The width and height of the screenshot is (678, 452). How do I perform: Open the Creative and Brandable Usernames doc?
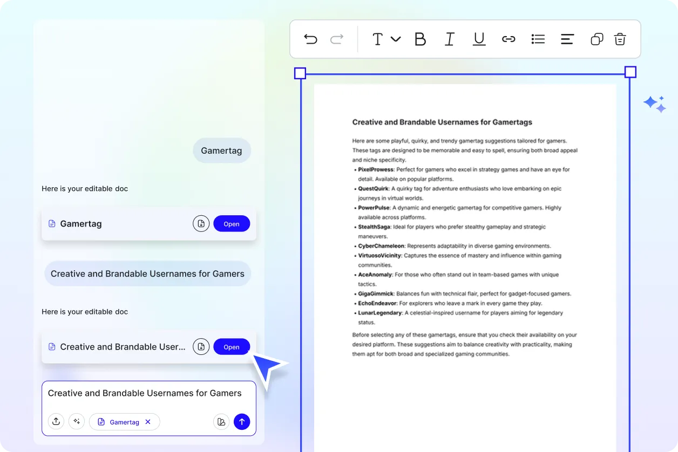(x=232, y=347)
